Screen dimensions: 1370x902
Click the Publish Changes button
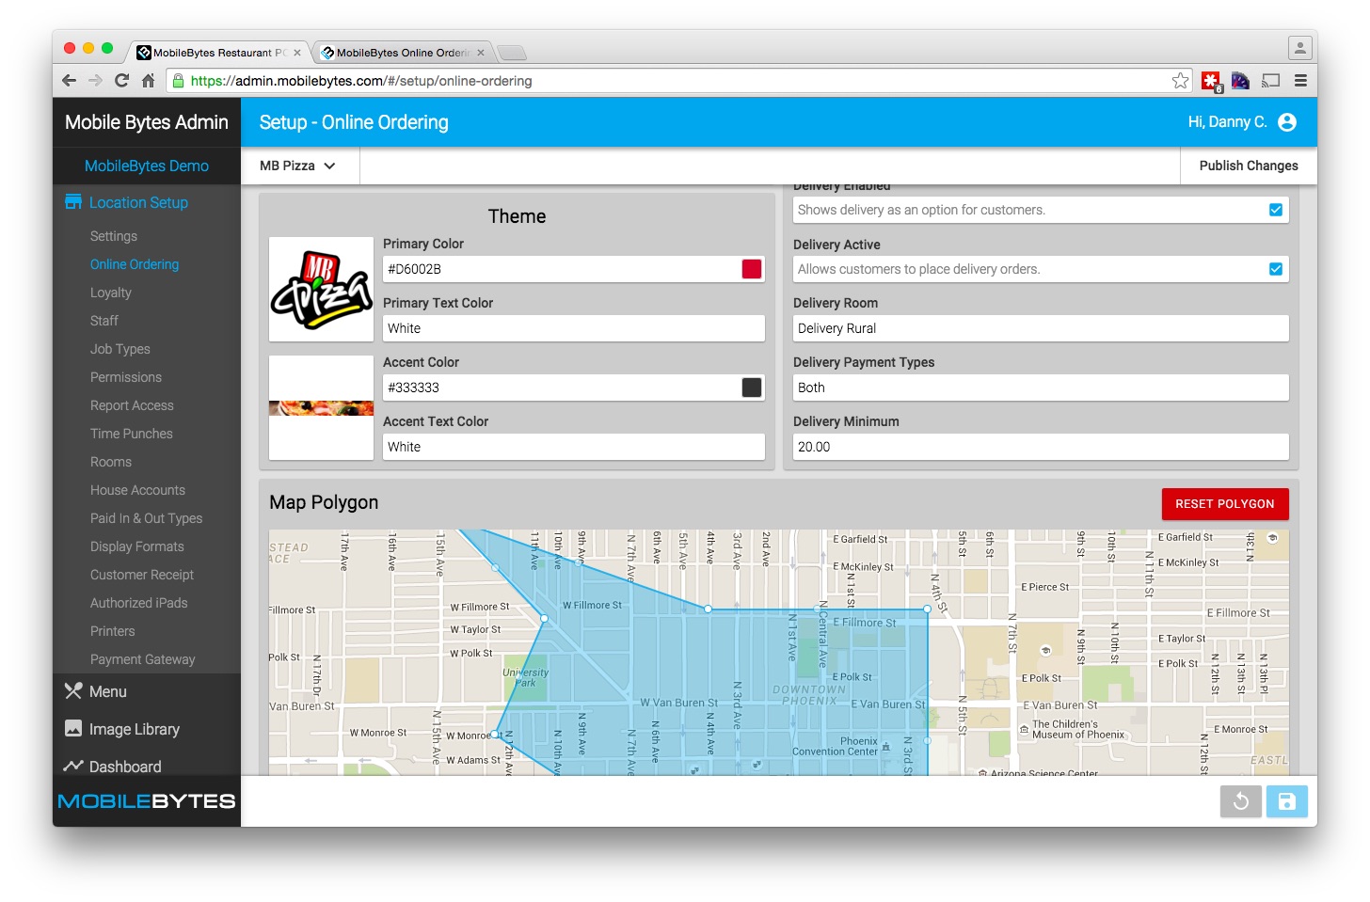[1249, 166]
